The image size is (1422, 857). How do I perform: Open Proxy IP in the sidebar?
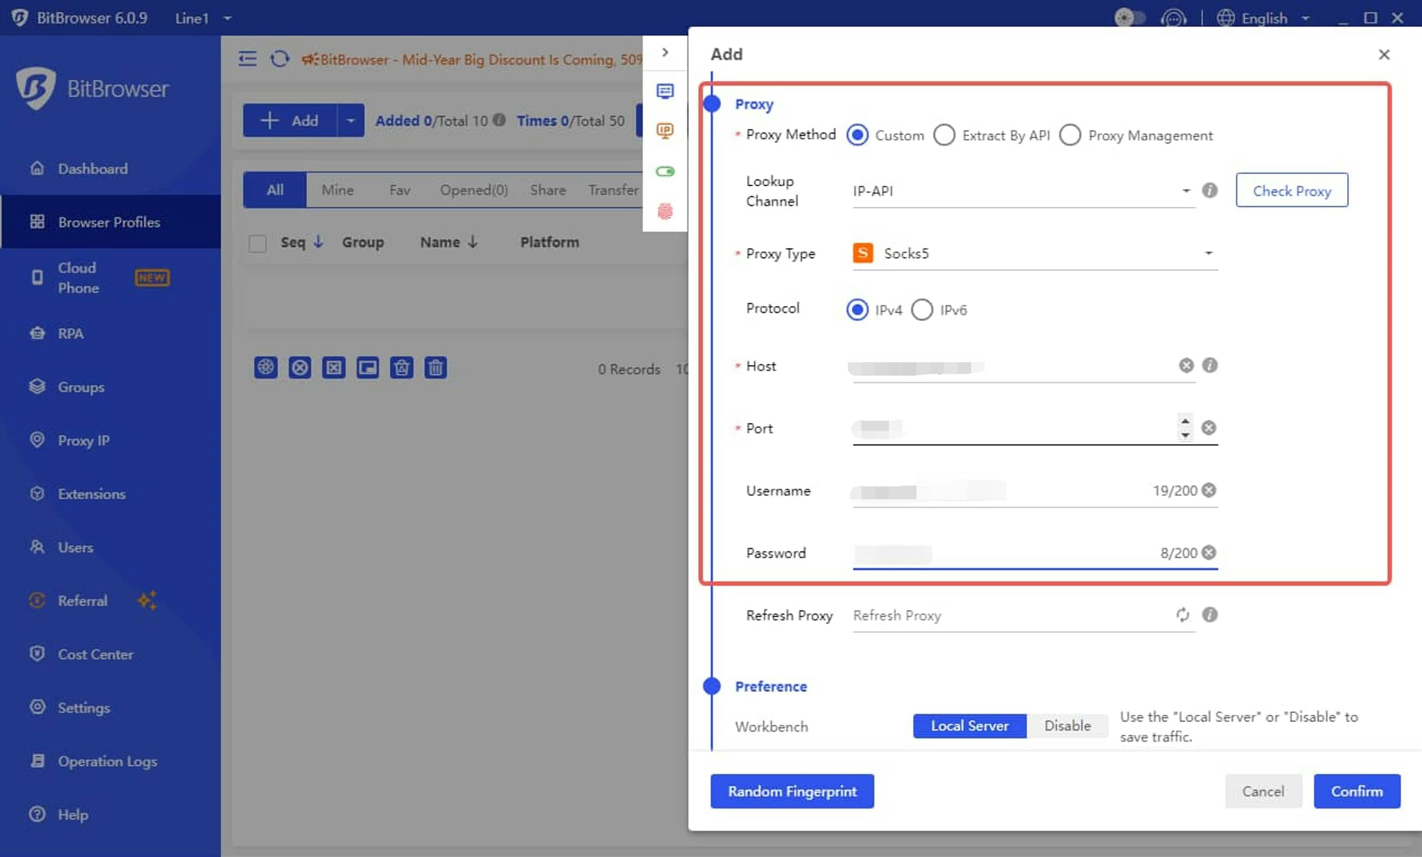click(83, 440)
